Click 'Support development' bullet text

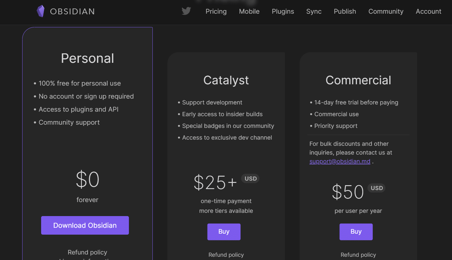tap(212, 103)
